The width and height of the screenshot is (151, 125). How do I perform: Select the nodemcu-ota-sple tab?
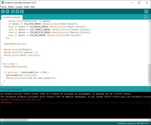[12, 17]
